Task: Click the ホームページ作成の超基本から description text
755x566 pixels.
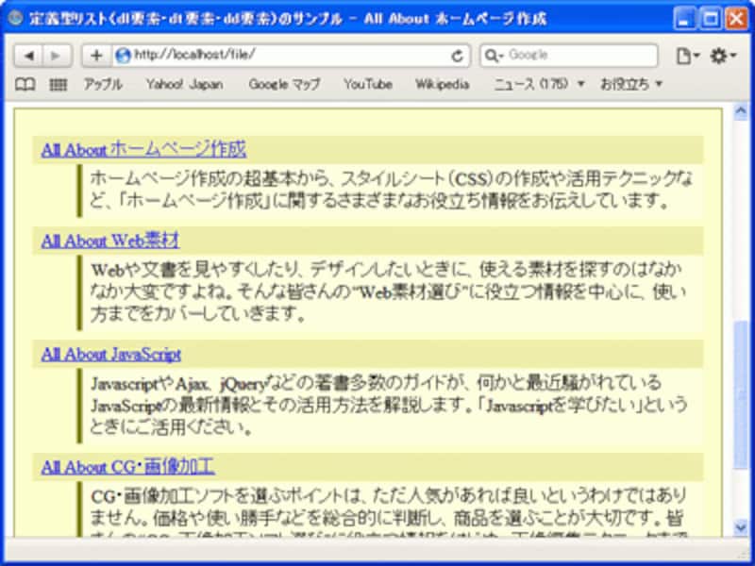Action: click(x=391, y=190)
